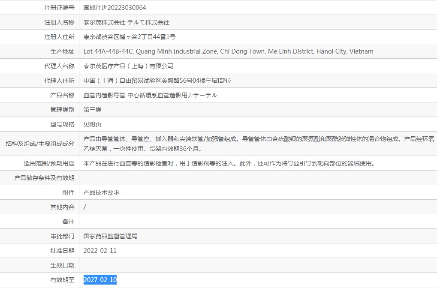Click the 结构及组成/主要组成成分 label
The height and width of the screenshot is (288, 437).
click(40, 144)
